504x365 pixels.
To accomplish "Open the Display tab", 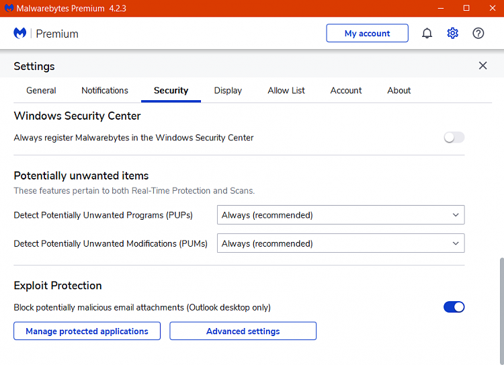I will tap(228, 91).
